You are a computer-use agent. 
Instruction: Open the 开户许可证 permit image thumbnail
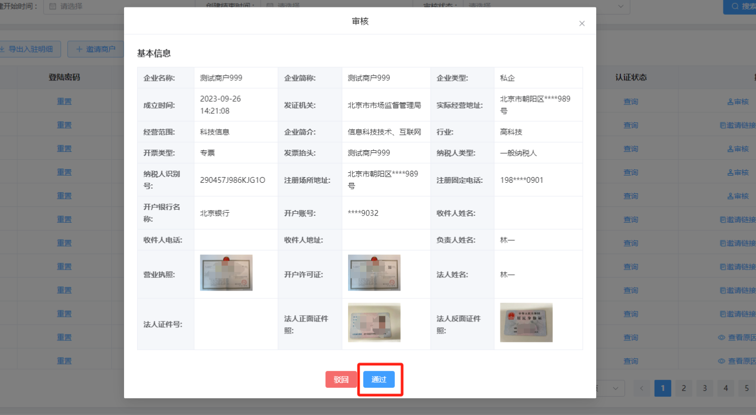pos(374,273)
